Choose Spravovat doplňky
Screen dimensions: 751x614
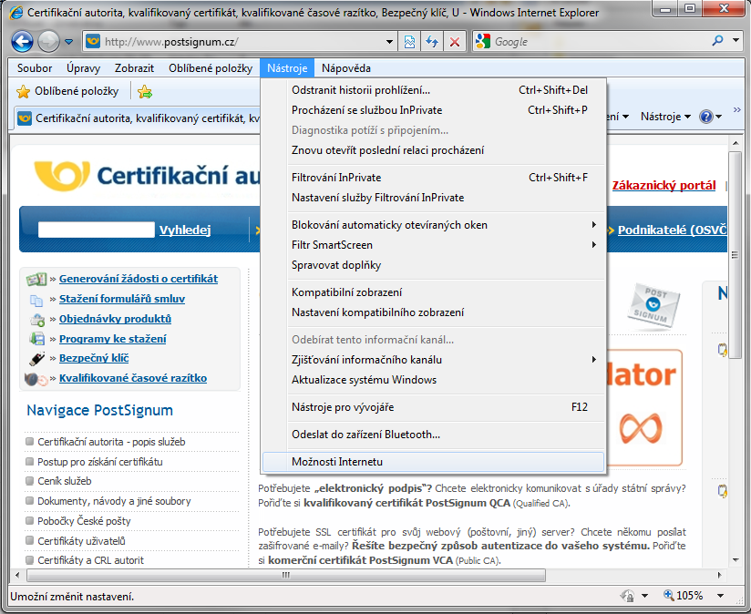tap(434, 265)
